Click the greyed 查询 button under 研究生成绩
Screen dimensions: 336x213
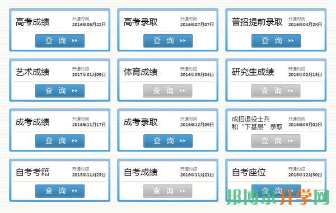coord(276,91)
